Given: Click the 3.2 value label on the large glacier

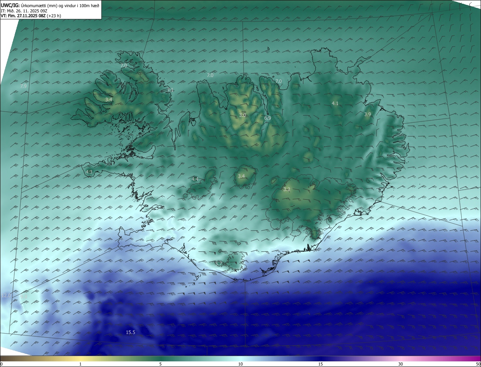Looking at the screenshot, I should 287,190.
